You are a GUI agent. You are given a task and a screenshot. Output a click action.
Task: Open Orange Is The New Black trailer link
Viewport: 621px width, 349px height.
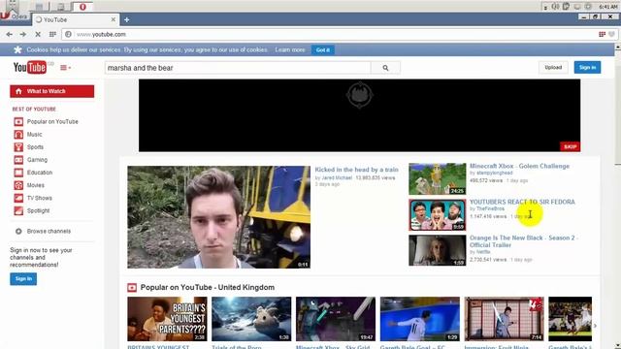point(523,241)
